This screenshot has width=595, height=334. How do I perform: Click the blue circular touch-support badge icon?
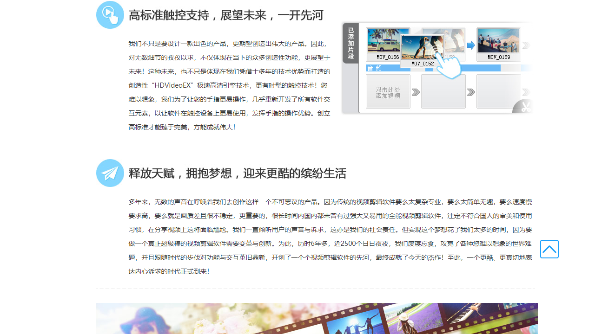pos(110,14)
